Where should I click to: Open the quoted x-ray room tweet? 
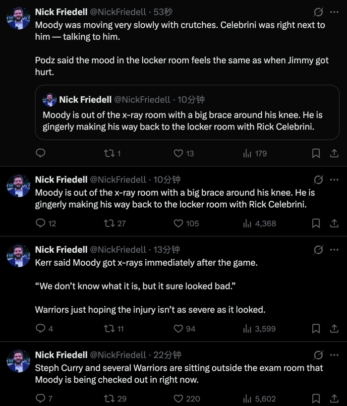coord(182,120)
